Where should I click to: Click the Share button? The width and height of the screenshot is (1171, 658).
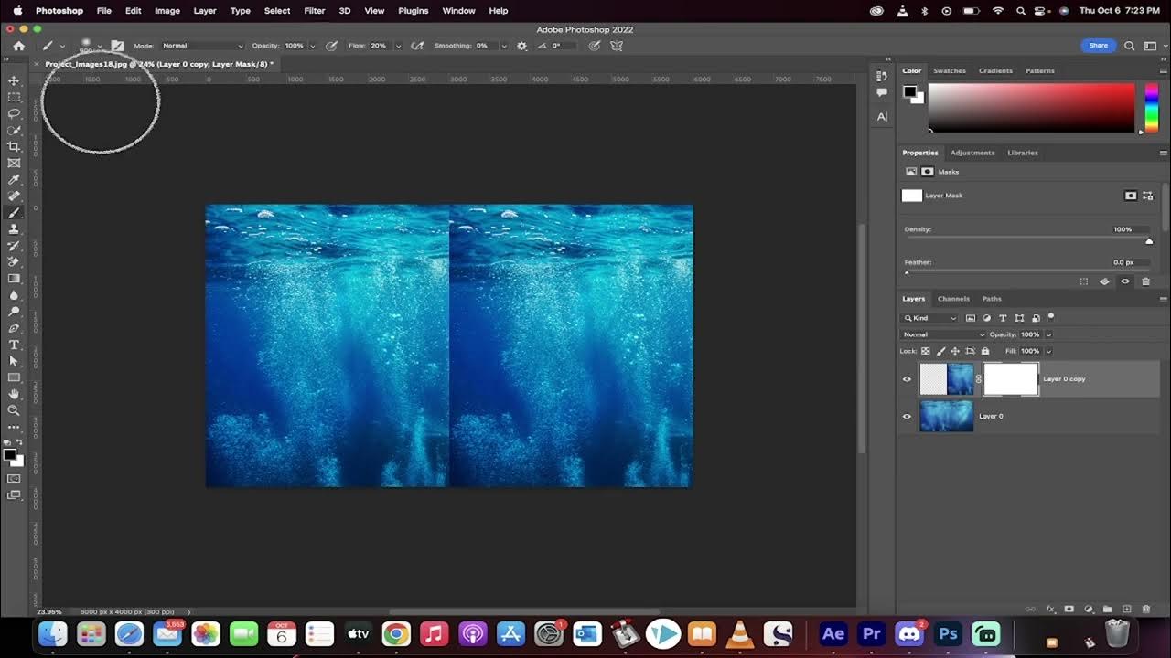(x=1098, y=46)
